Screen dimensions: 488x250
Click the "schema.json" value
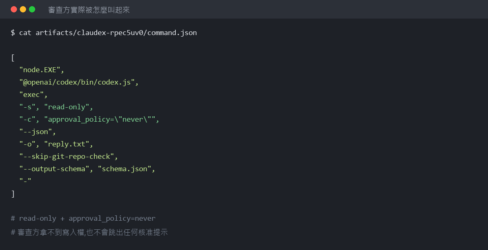[124, 169]
